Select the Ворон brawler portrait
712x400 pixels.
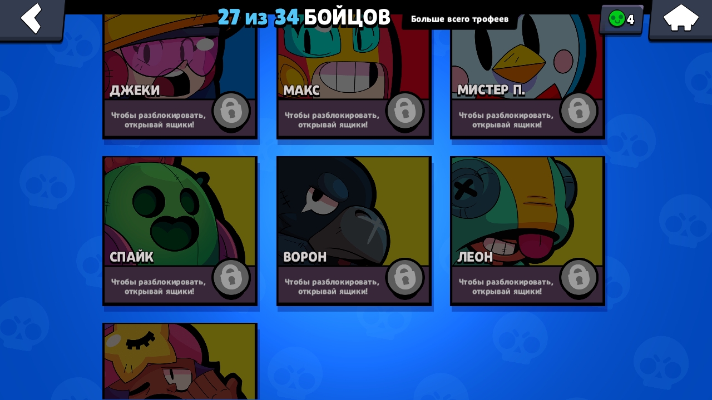tap(354, 211)
